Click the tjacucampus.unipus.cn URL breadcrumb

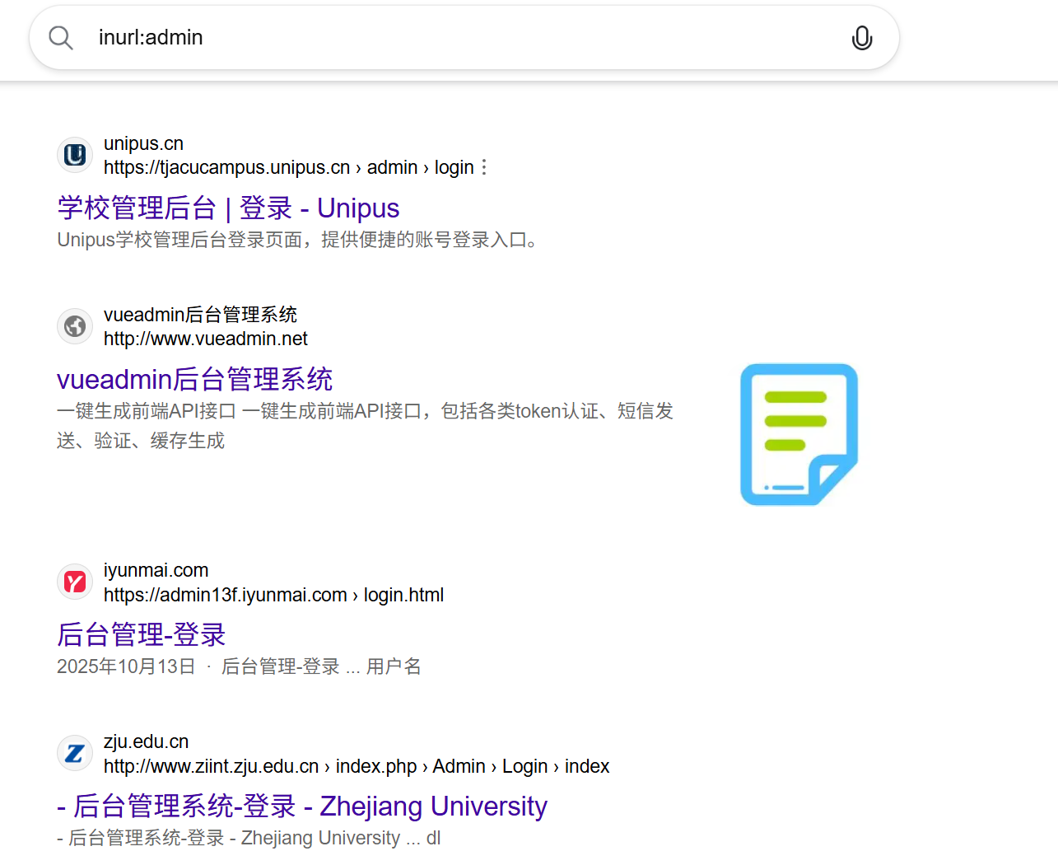tap(289, 167)
